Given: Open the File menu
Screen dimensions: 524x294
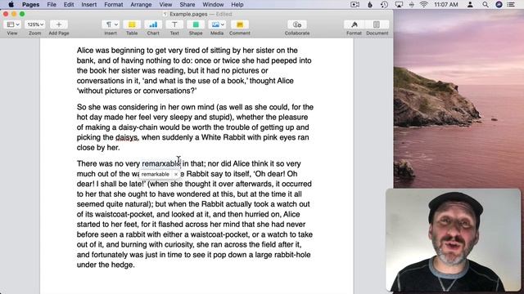Looking at the screenshot, I should point(52,4).
